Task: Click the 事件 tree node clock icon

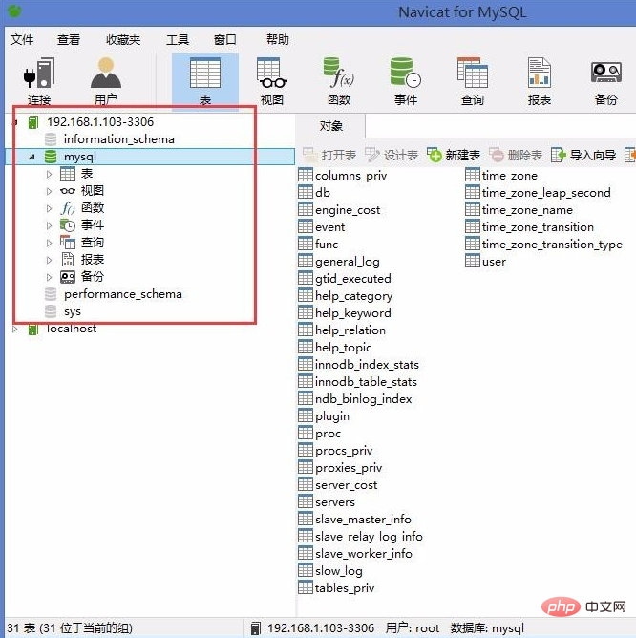Action: pos(68,225)
